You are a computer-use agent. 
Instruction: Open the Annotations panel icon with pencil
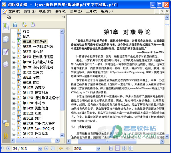pyautogui.click(x=6, y=52)
